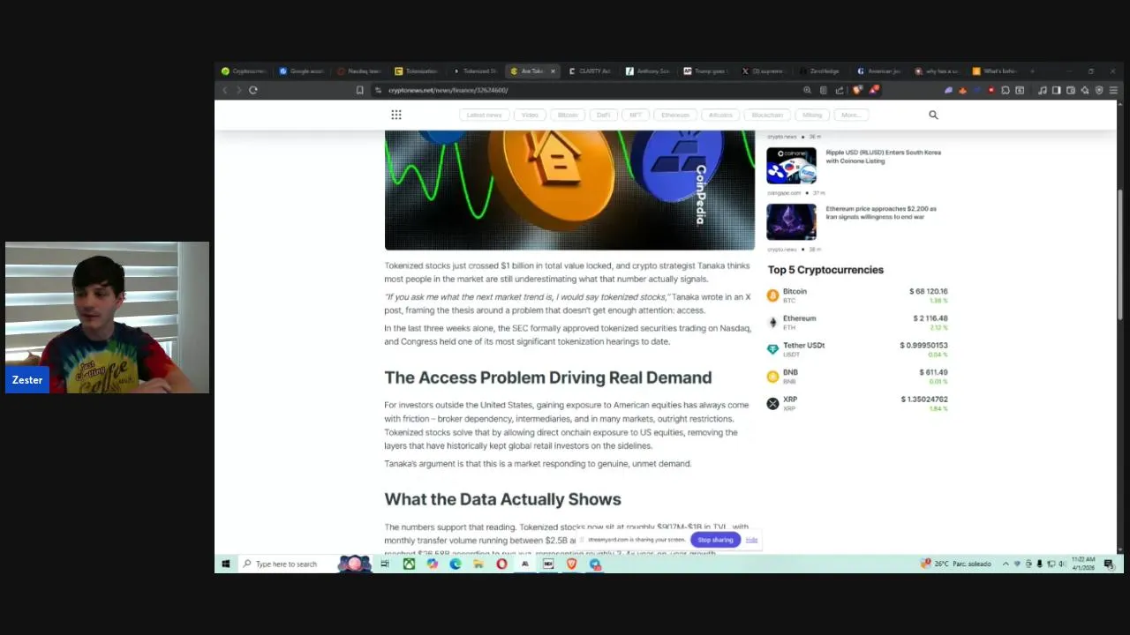Click the weather 26°C Parc. soleado widget
Viewport: 1130px width, 635px height.
pyautogui.click(x=955, y=564)
